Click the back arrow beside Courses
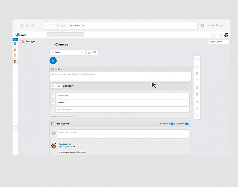This screenshot has width=238, height=187. [51, 44]
